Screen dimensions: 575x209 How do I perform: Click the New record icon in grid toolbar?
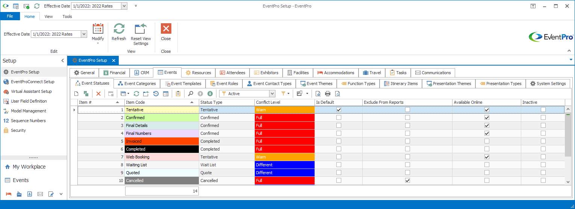click(x=76, y=94)
